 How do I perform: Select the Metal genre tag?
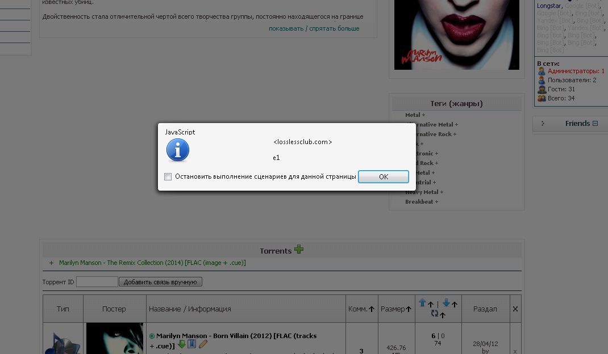coord(413,115)
